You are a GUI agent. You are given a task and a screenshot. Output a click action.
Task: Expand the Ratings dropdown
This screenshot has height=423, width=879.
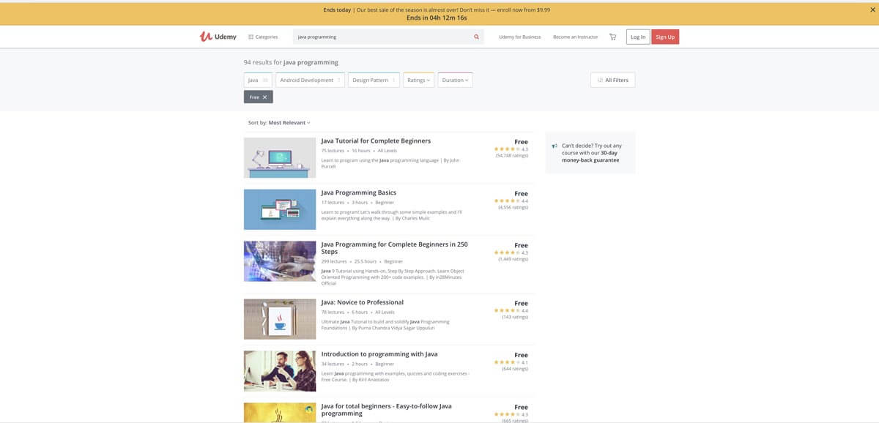click(419, 80)
